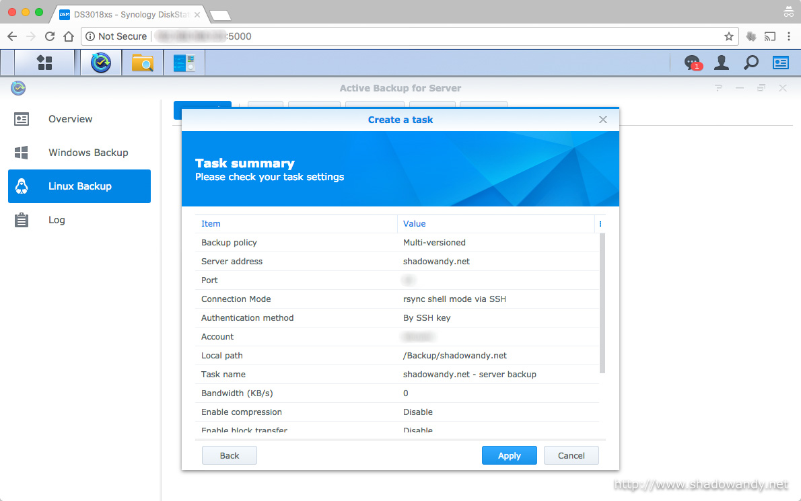Open the Overview section
This screenshot has height=501, width=801.
pyautogui.click(x=79, y=120)
